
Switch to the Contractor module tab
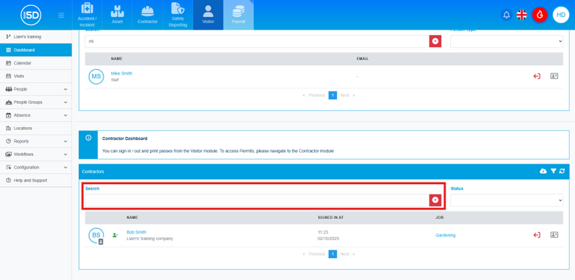tap(147, 15)
